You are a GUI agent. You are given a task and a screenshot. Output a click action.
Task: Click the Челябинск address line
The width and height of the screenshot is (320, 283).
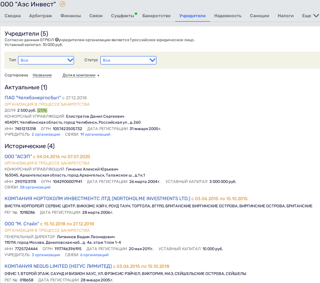[x=72, y=122]
